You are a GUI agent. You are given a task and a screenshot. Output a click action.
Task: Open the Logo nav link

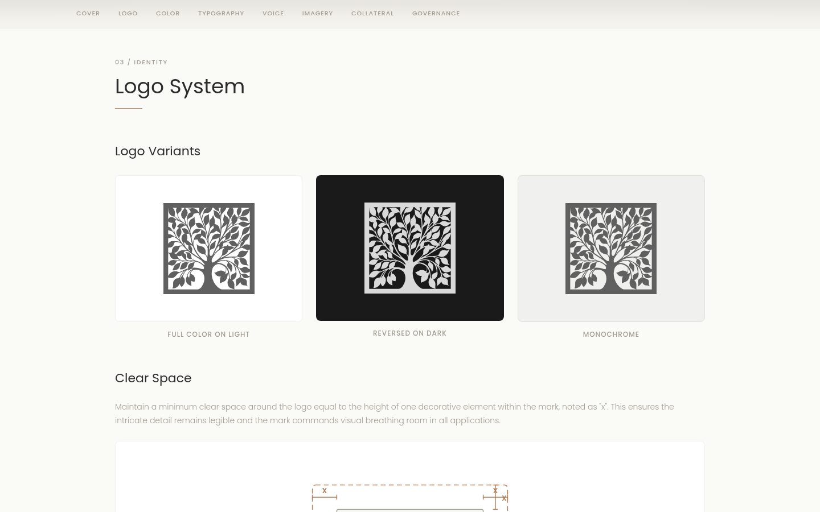pos(128,14)
